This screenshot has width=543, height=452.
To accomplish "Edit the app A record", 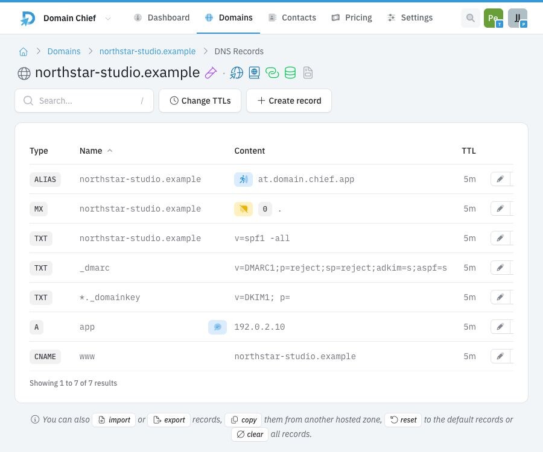I will (x=500, y=327).
